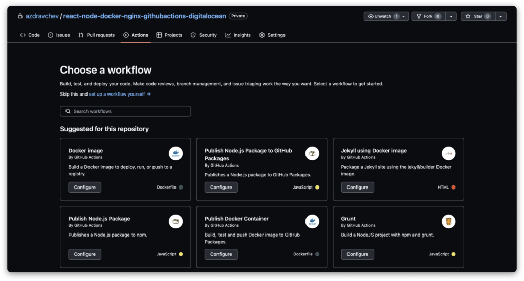Click the 'Publish Node.js Package to GitHub Packages' title
Viewport: 524px width, 281px height.
(248, 154)
